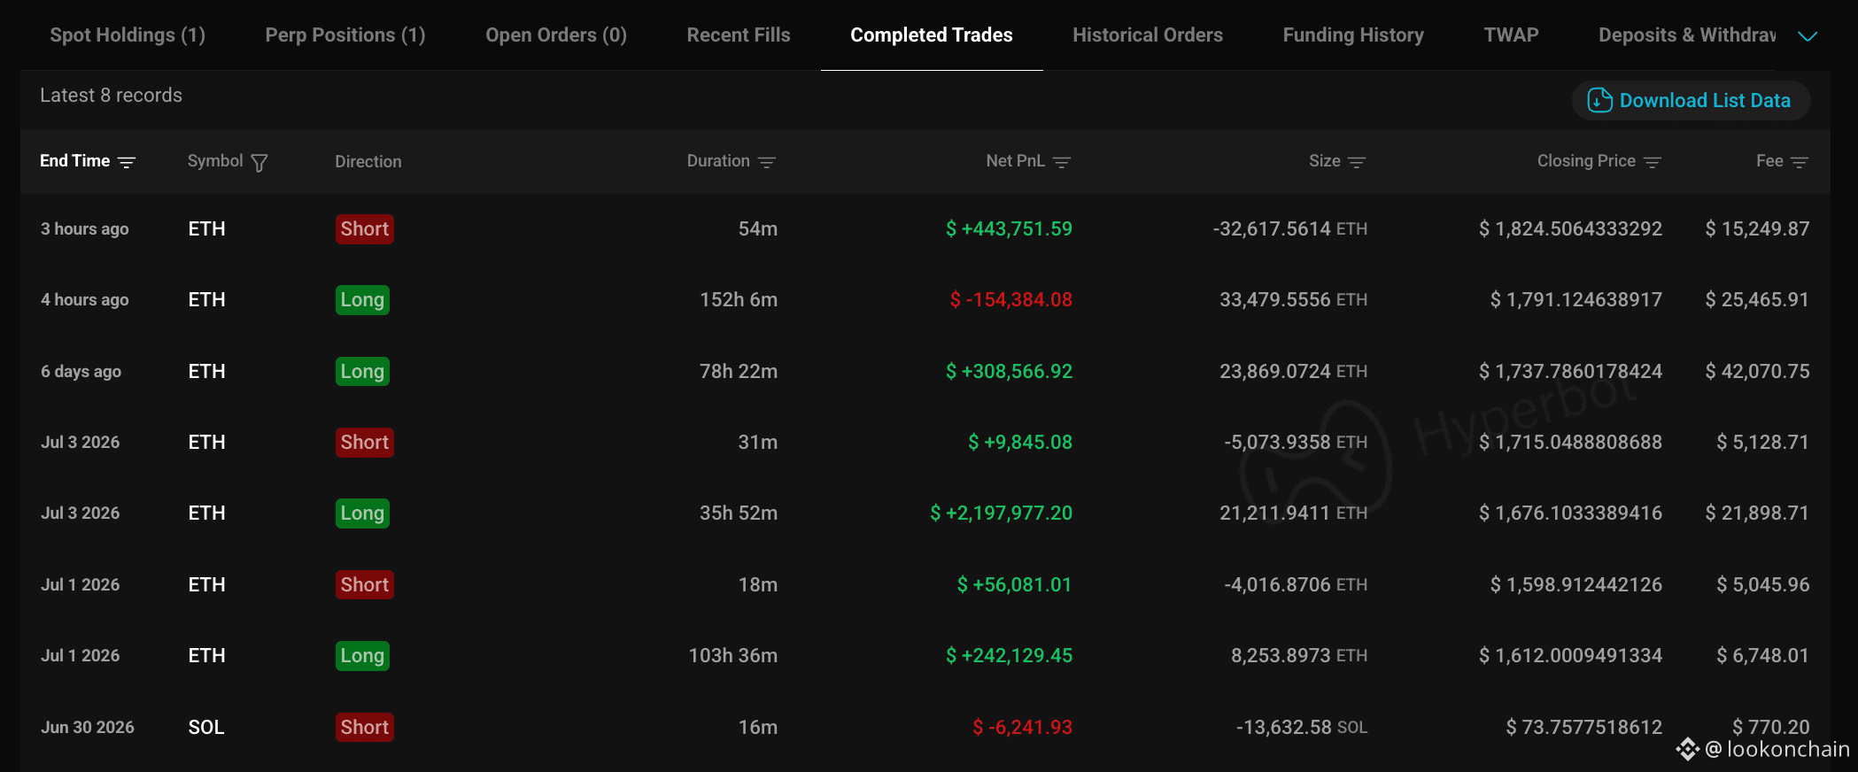Go to the Recent Fills tab

click(x=739, y=35)
